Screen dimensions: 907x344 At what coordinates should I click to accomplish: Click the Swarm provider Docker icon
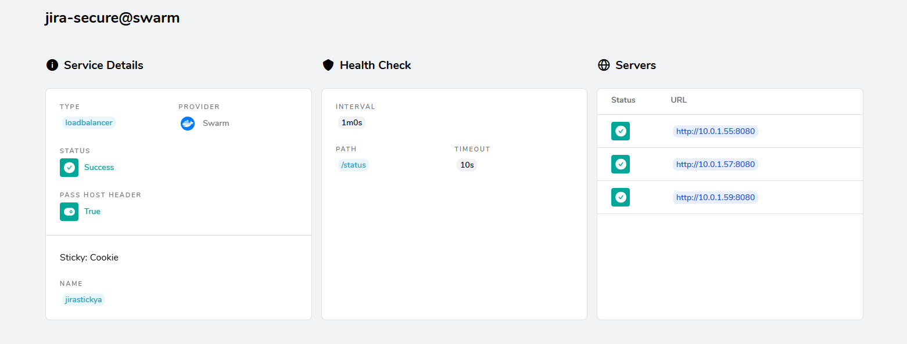[187, 123]
